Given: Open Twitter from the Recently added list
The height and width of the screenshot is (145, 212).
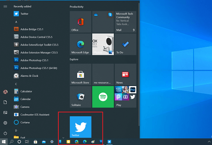Looking at the screenshot, I should [21, 14].
